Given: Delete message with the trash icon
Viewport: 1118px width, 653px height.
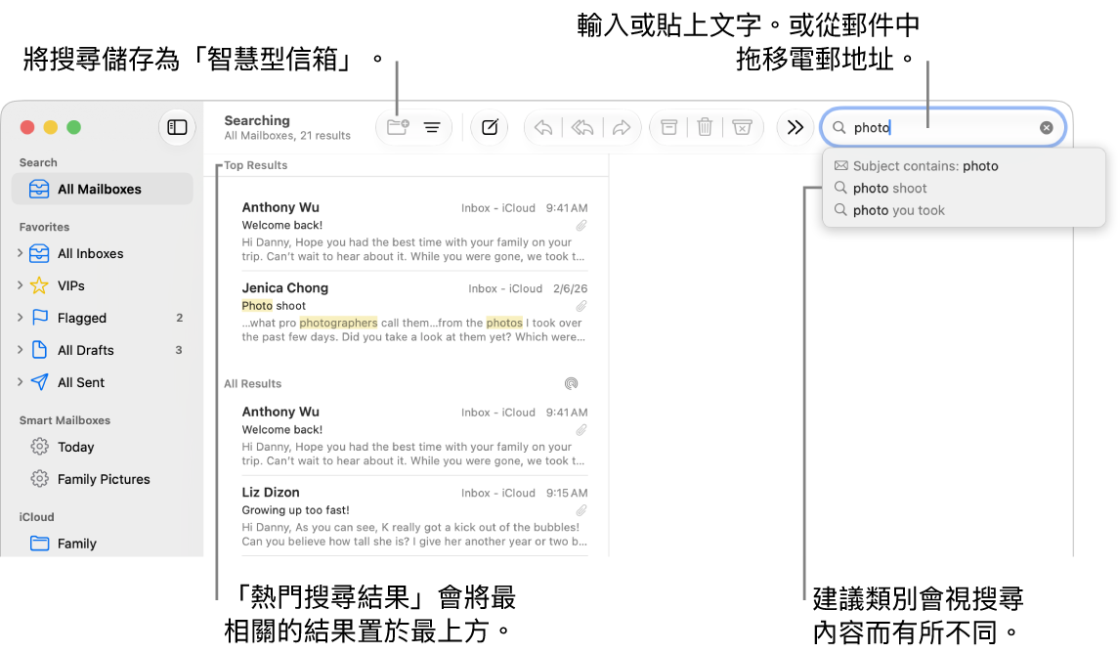Looking at the screenshot, I should 705,128.
